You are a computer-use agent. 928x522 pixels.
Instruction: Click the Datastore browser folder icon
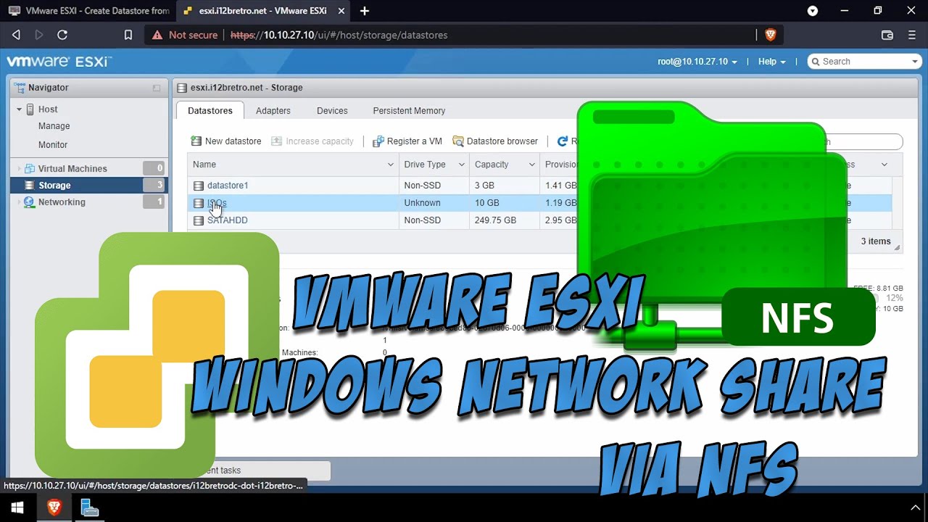click(x=458, y=141)
